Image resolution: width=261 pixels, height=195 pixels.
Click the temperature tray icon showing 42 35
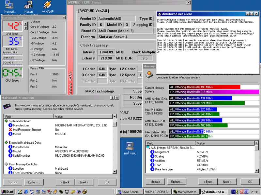click(244, 192)
